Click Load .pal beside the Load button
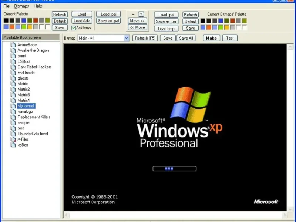The image size is (296, 222). coord(108,14)
